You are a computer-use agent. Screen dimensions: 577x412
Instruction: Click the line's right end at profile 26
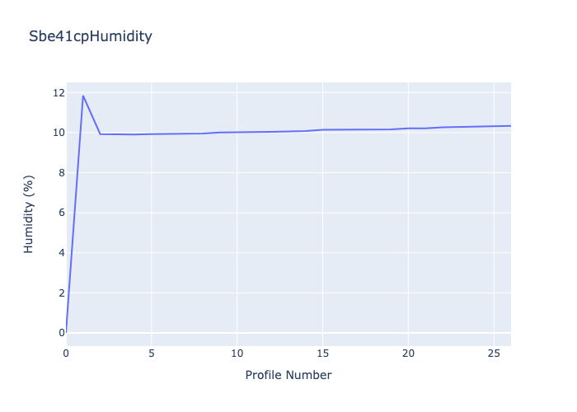[x=510, y=126]
